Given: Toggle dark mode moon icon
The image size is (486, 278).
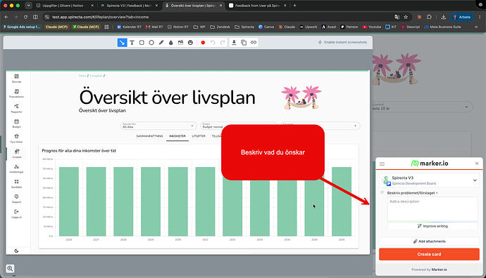Looking at the screenshot, I should coord(16,251).
